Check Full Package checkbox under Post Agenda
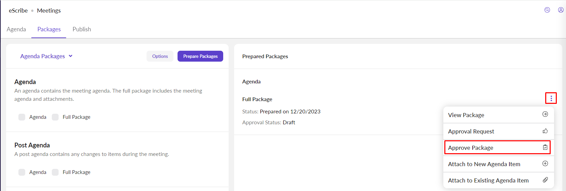Viewport: 566px width, 191px height. click(55, 172)
